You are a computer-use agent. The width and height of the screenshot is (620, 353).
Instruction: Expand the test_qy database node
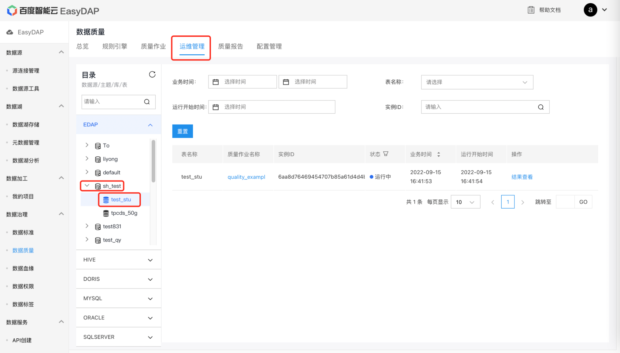(x=87, y=239)
